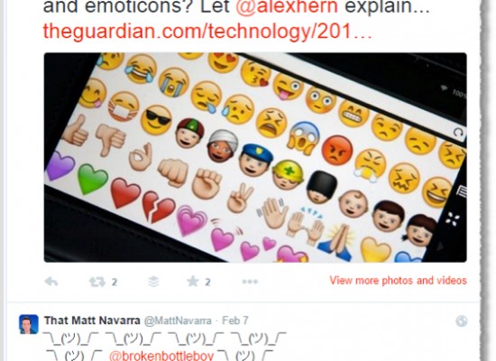Open Matt Navarra's profile avatar
Screen dimensions: 496x361
[x=29, y=324]
